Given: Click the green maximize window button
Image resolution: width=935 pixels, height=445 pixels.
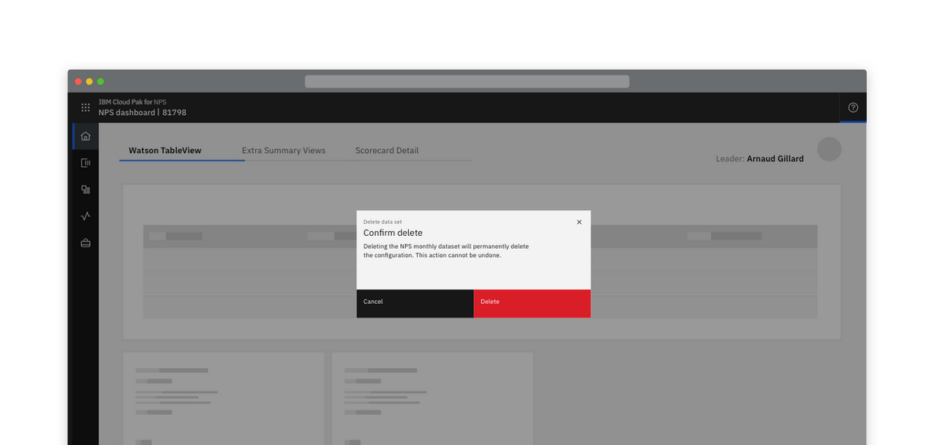Looking at the screenshot, I should 101,82.
